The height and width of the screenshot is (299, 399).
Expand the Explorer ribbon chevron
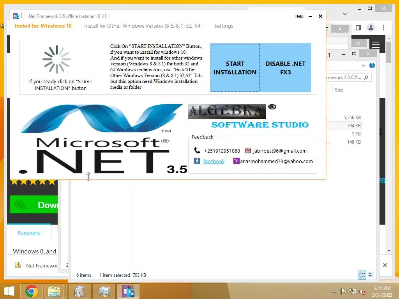364,65
